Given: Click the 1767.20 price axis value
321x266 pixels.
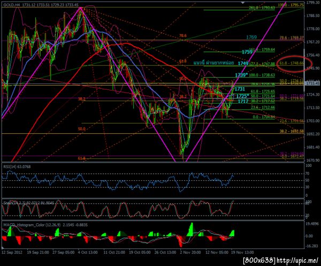Looking at the screenshot, I should pos(313,42).
